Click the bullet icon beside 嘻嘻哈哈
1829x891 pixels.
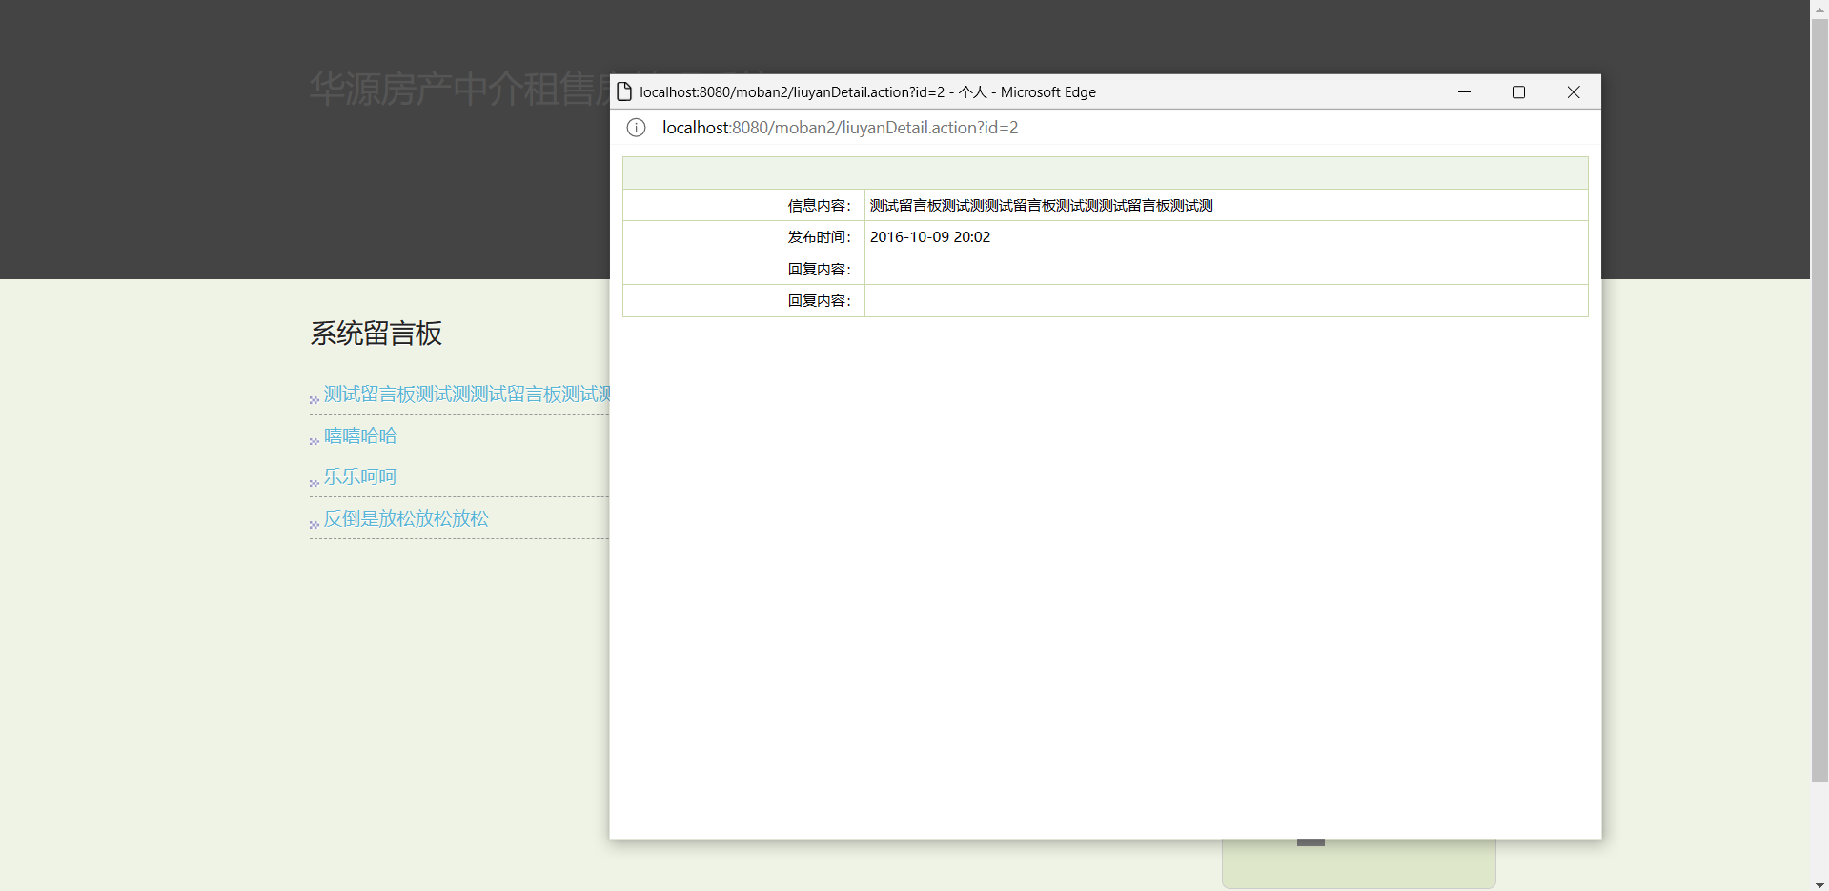(x=314, y=441)
